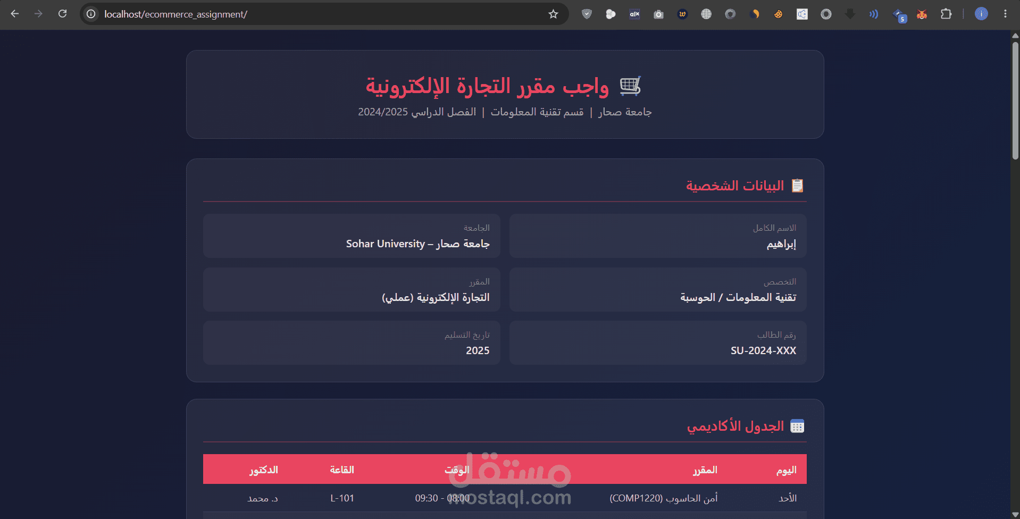Click the value Sohar University – جامعة صحار

click(x=418, y=244)
